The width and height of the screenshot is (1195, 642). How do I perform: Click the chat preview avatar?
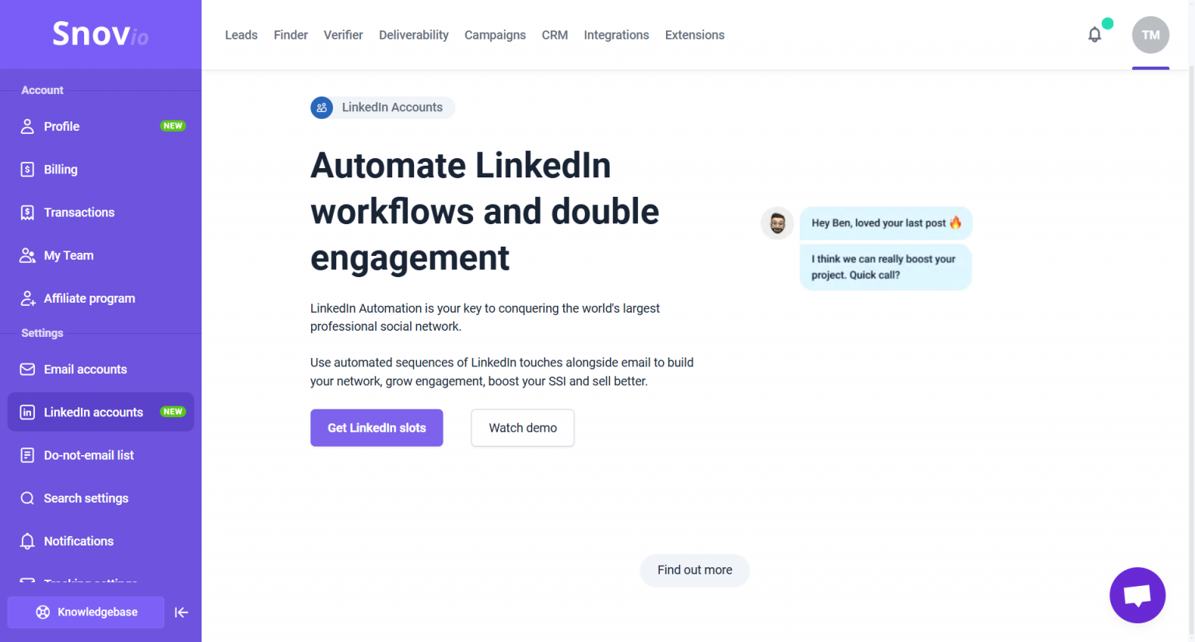(x=777, y=223)
